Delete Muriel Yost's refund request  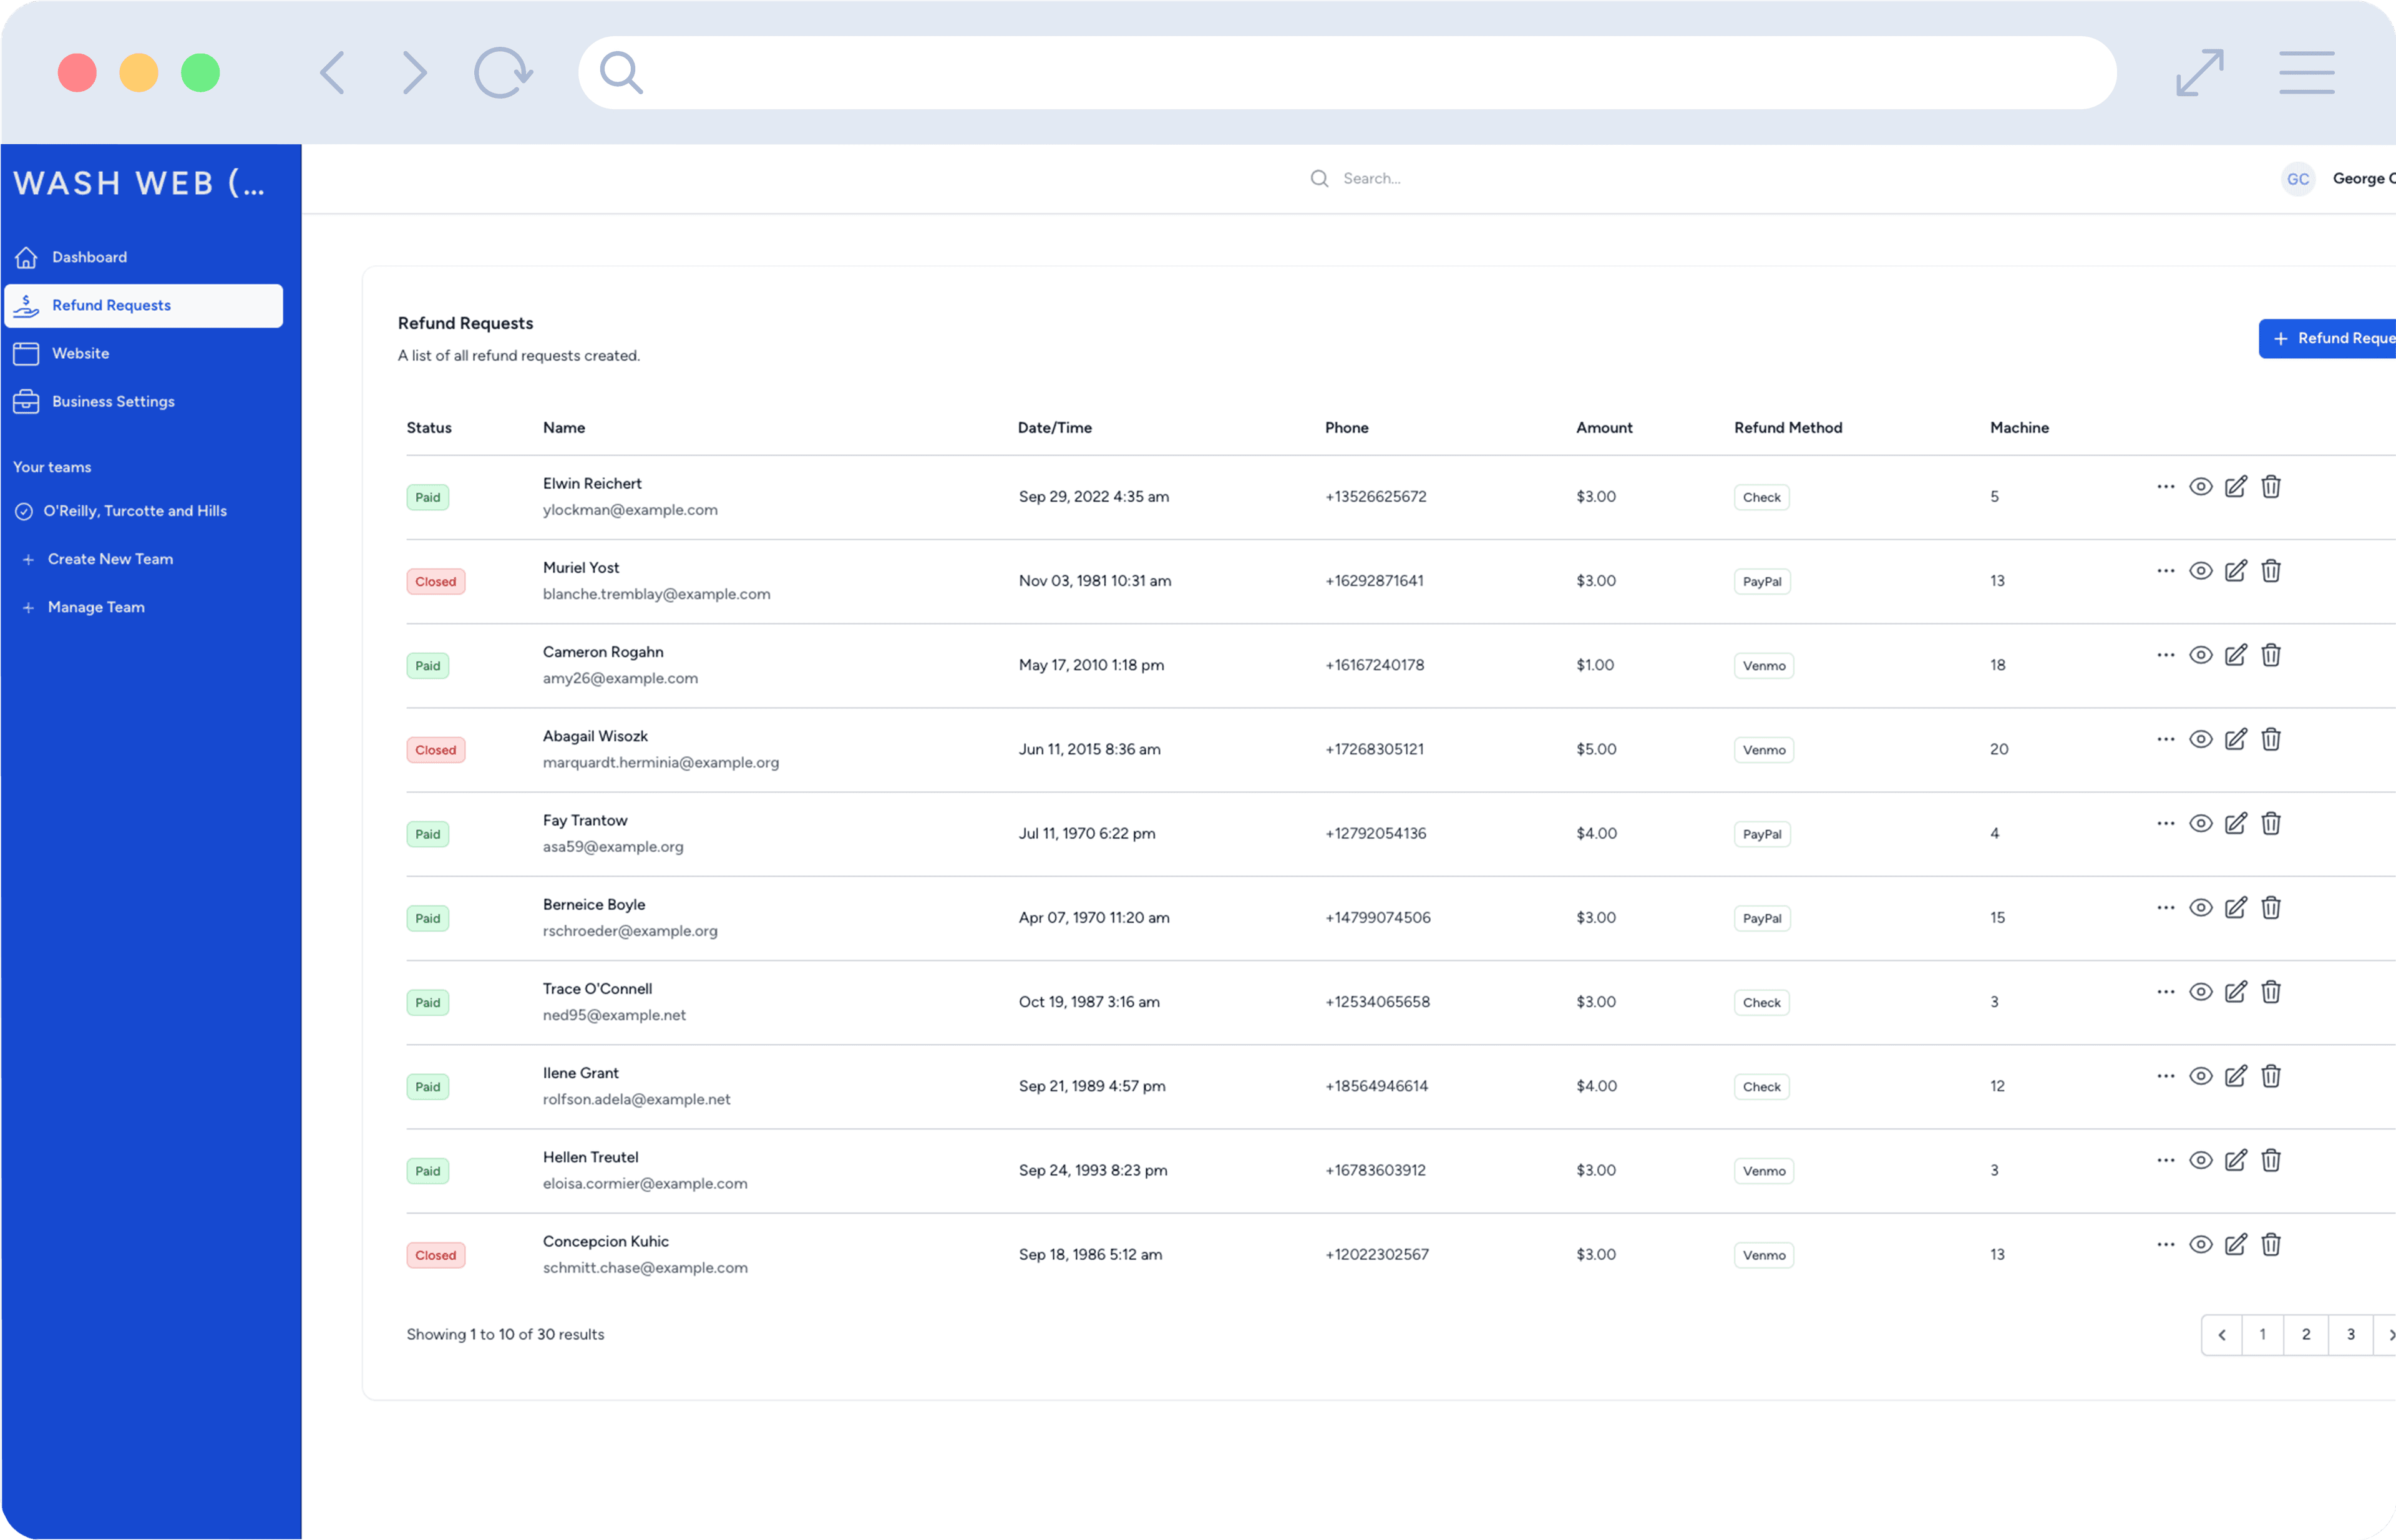pyautogui.click(x=2271, y=571)
